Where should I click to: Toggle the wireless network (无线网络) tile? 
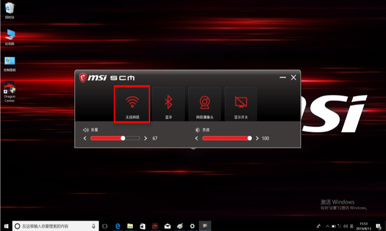point(132,104)
